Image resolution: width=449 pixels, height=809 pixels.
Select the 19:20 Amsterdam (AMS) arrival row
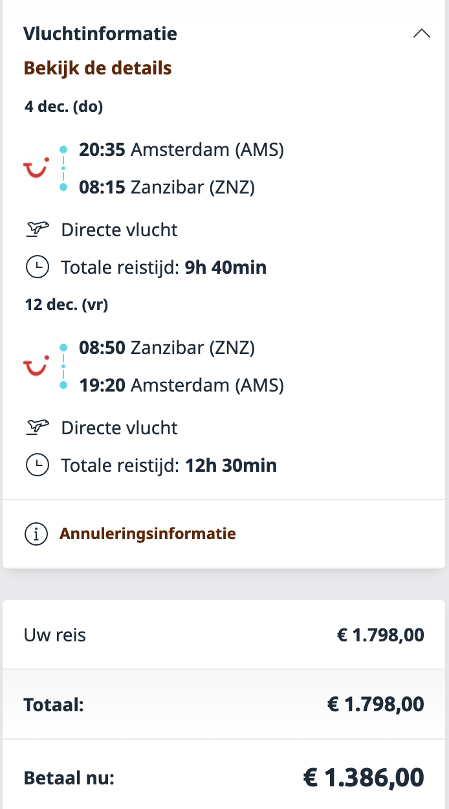(181, 386)
